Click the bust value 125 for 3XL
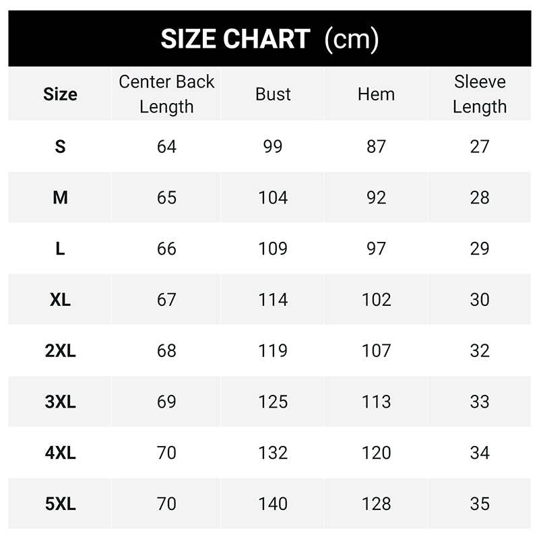Viewport: 539px width, 539px height. (273, 402)
